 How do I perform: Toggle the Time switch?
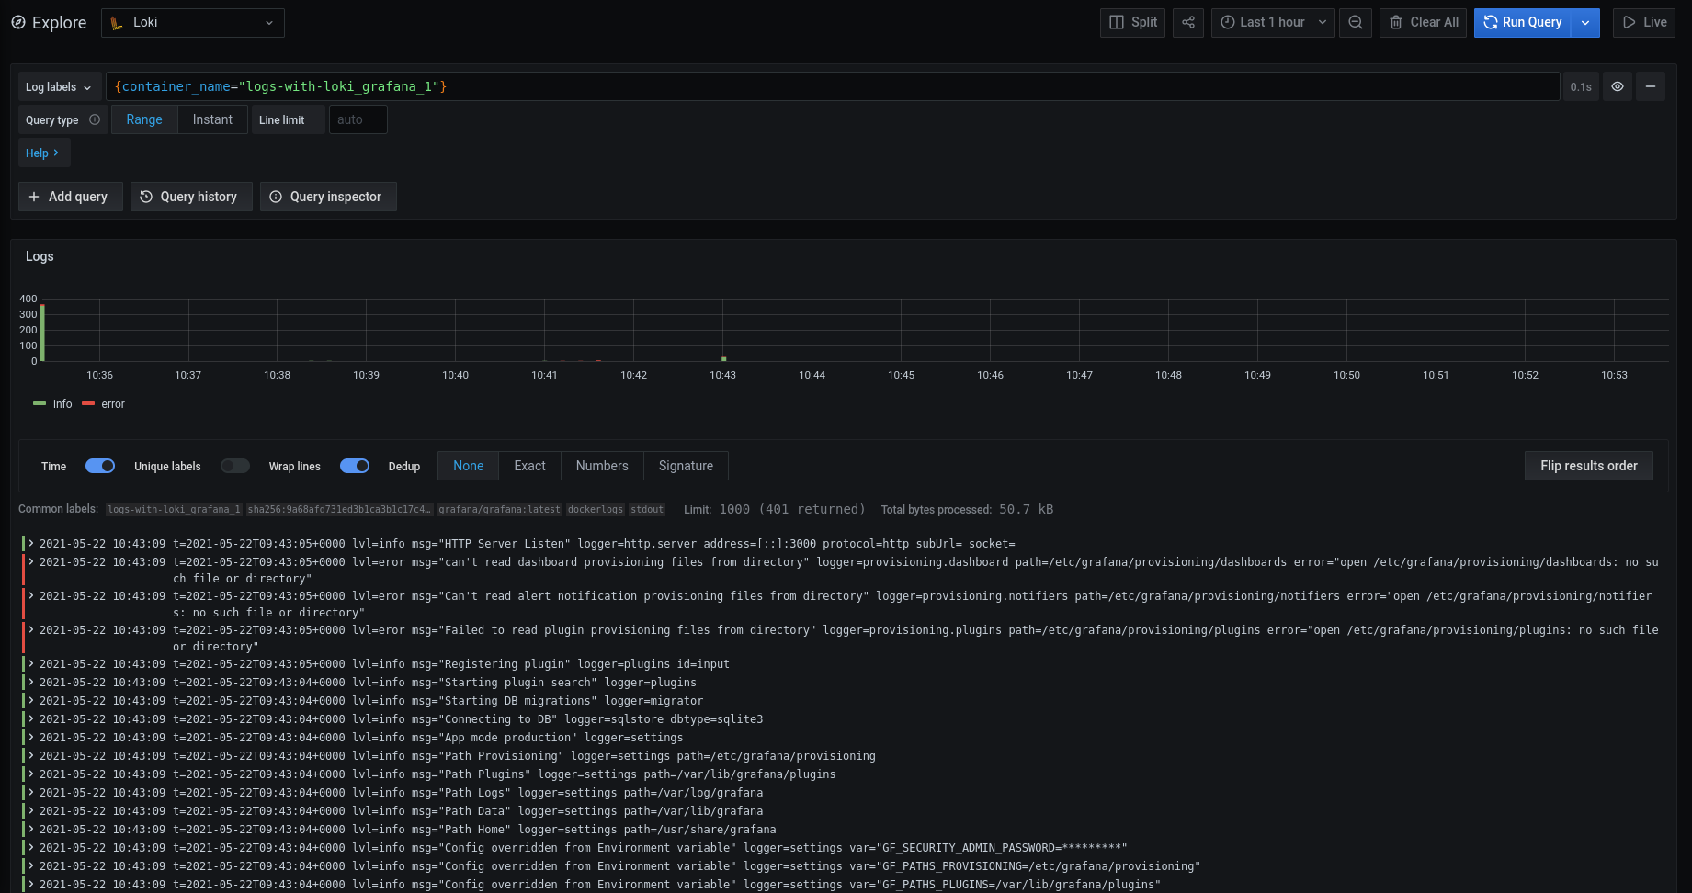click(x=100, y=466)
